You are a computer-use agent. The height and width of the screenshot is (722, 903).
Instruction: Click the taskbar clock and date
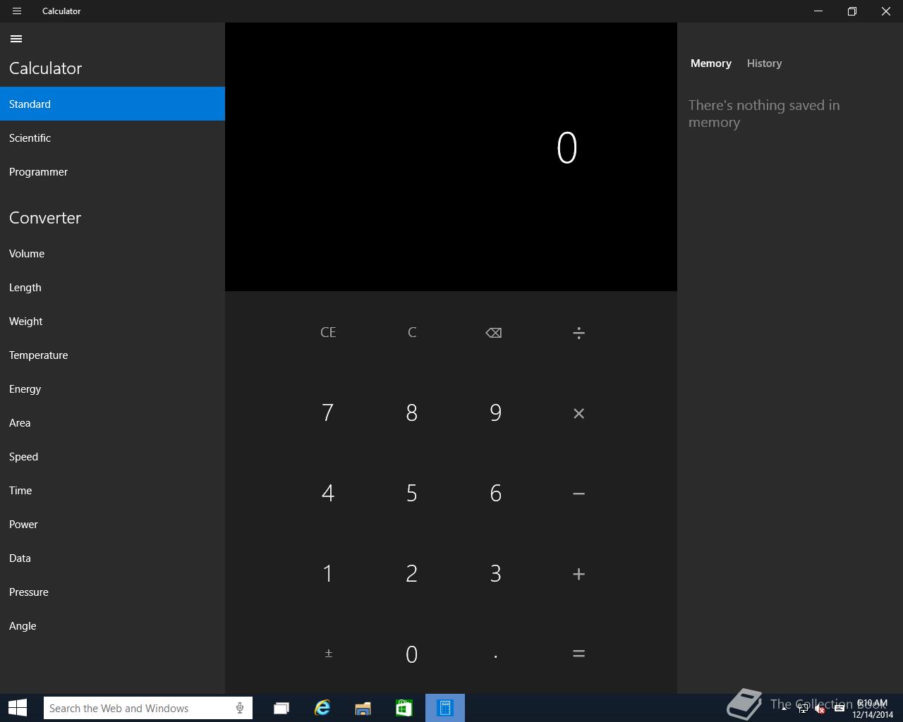click(x=872, y=709)
